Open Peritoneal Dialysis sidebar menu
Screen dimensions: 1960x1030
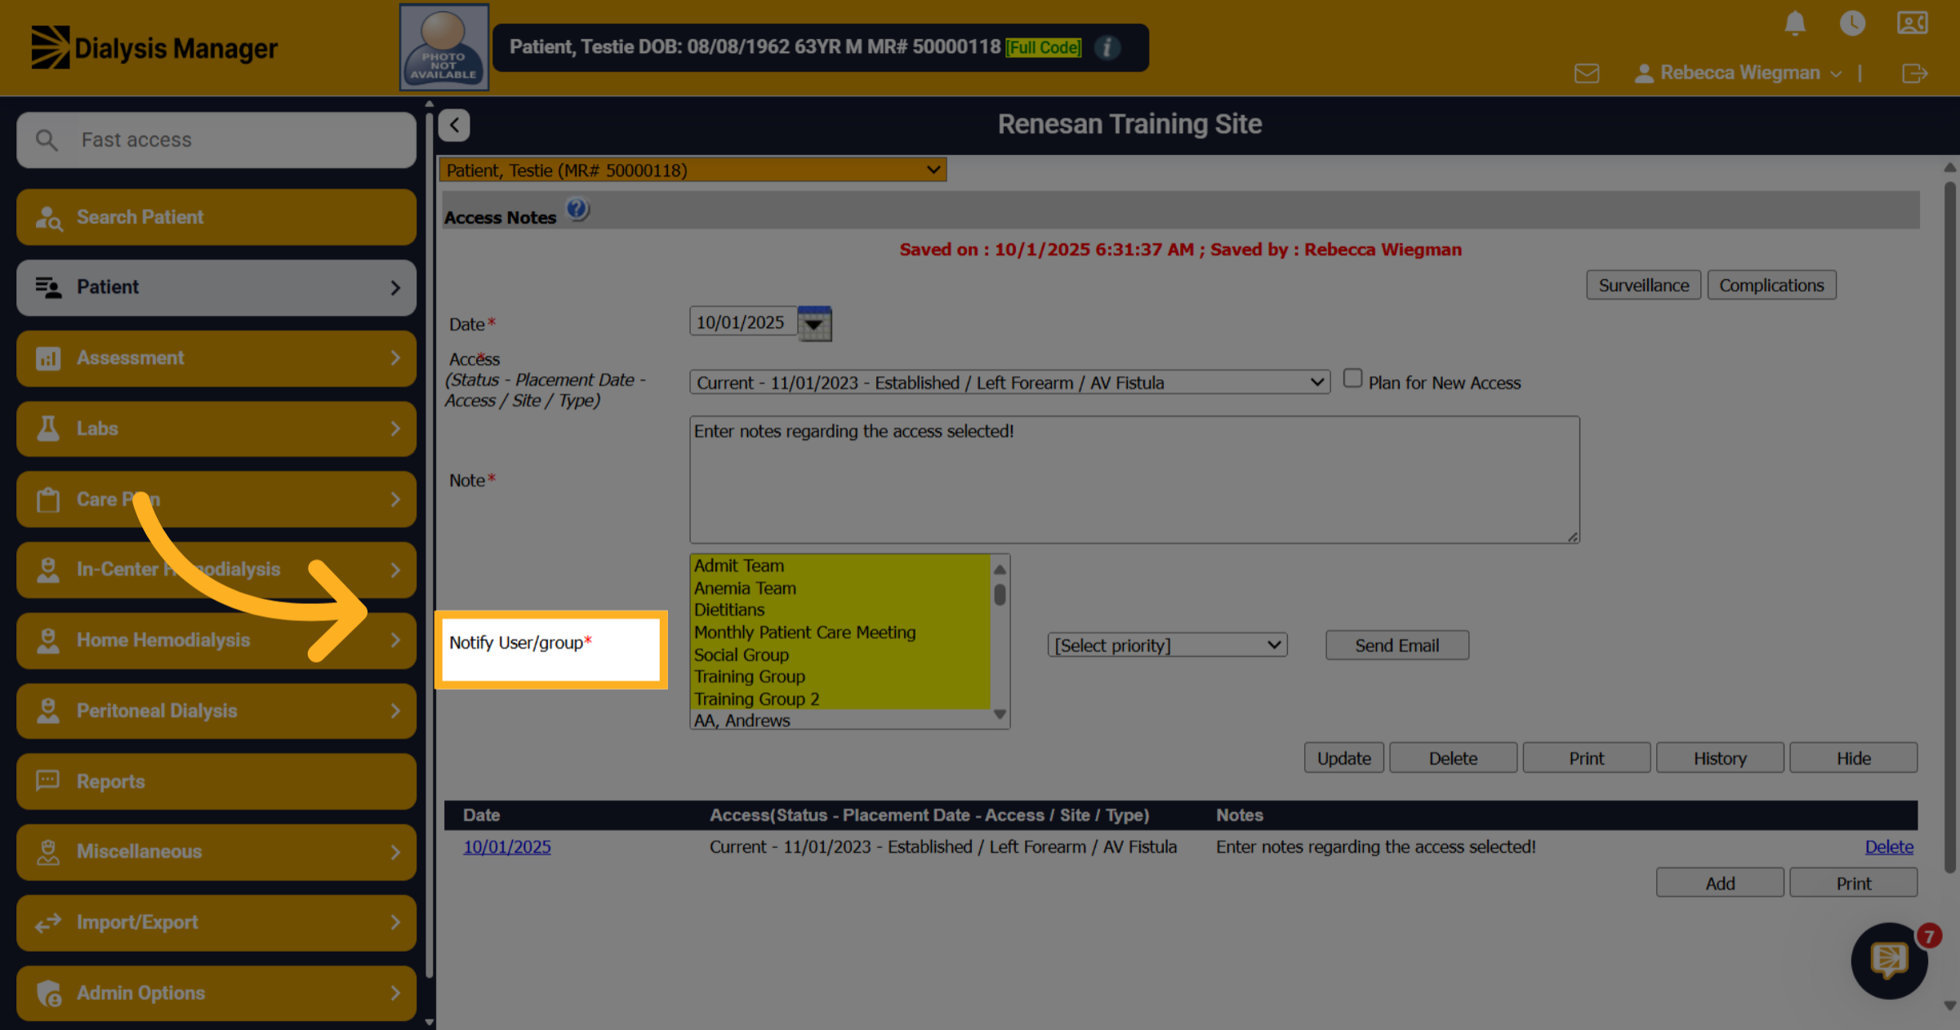click(216, 711)
